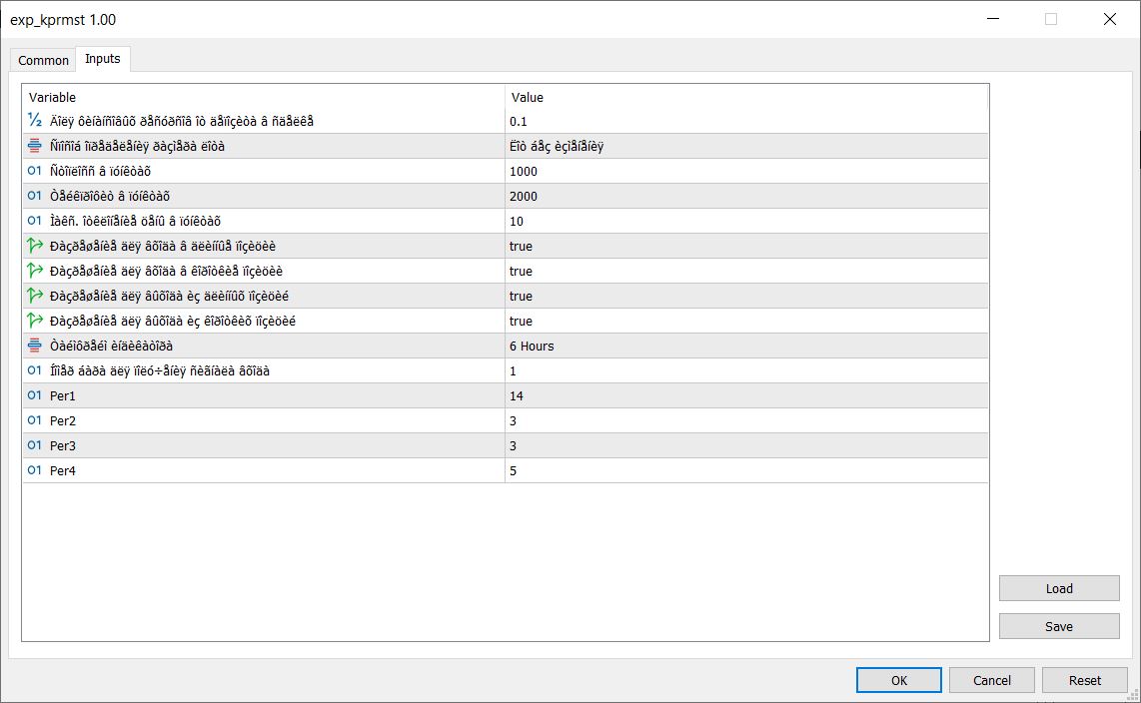Viewport: 1141px width, 703px height.
Task: Edit the lot value 0.1
Action: click(x=746, y=122)
